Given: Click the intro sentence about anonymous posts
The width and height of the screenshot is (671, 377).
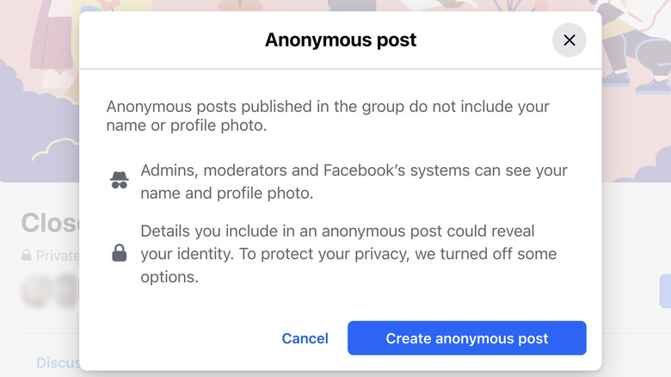Looking at the screenshot, I should pos(328,117).
